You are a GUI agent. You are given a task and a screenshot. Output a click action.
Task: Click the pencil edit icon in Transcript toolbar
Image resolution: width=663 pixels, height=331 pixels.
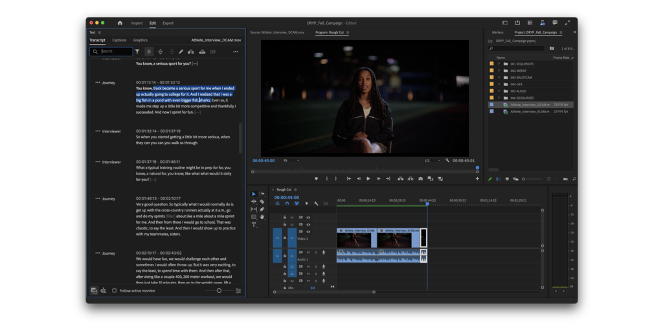pyautogui.click(x=181, y=52)
